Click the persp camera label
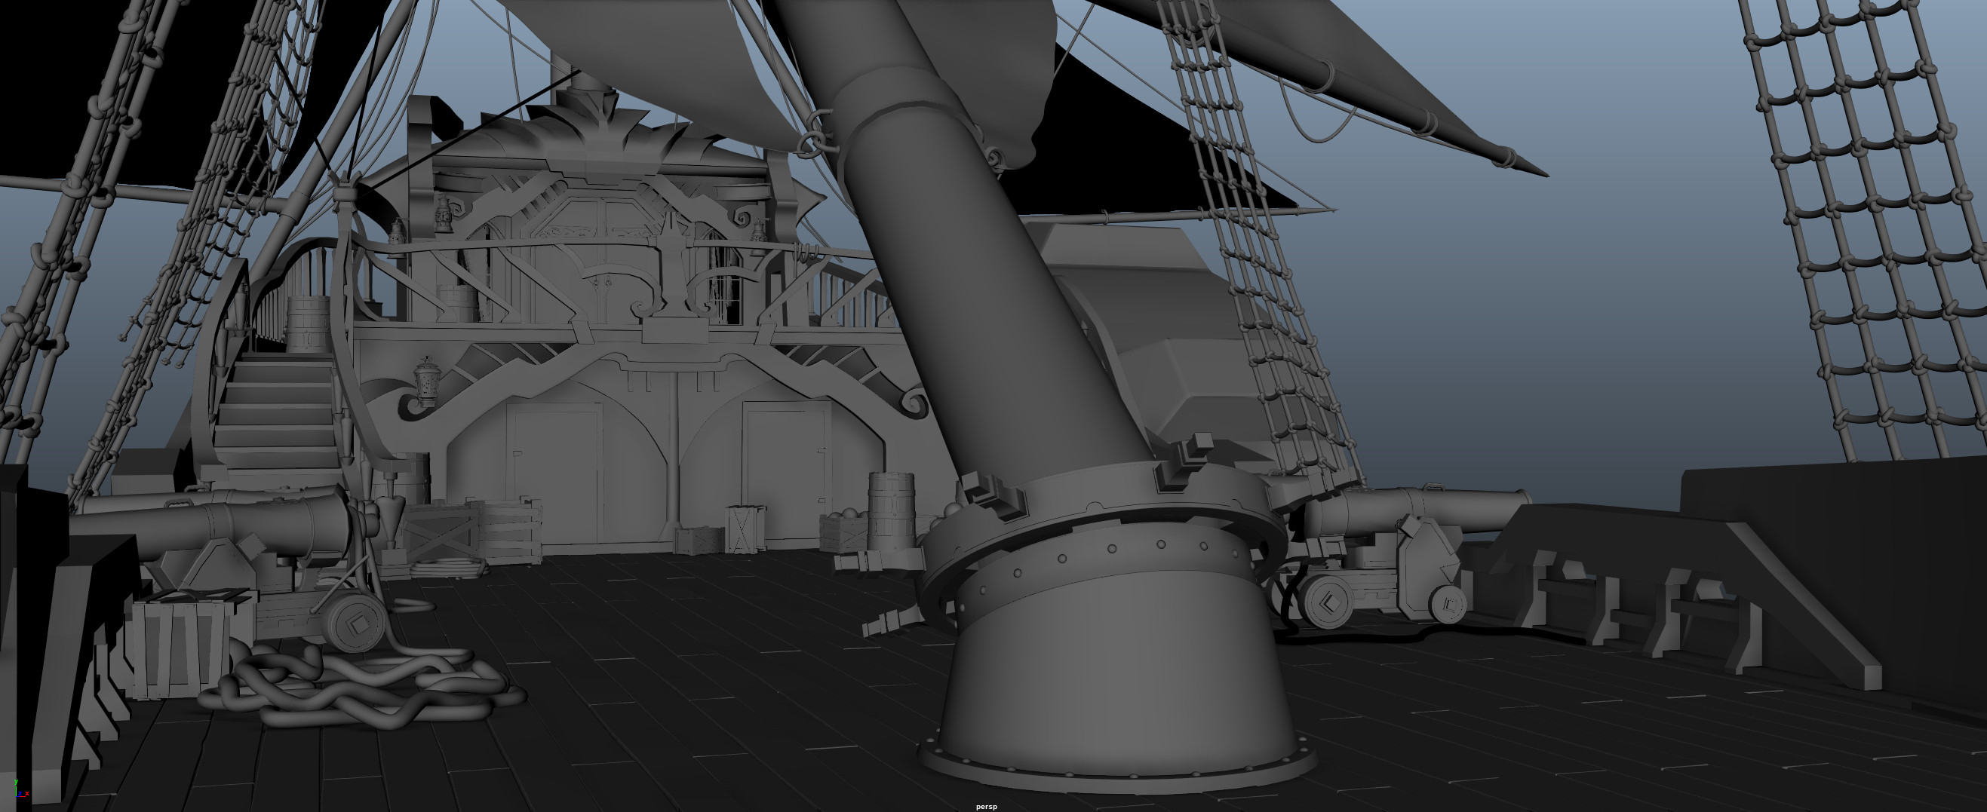Viewport: 1987px width, 812px height. [986, 807]
